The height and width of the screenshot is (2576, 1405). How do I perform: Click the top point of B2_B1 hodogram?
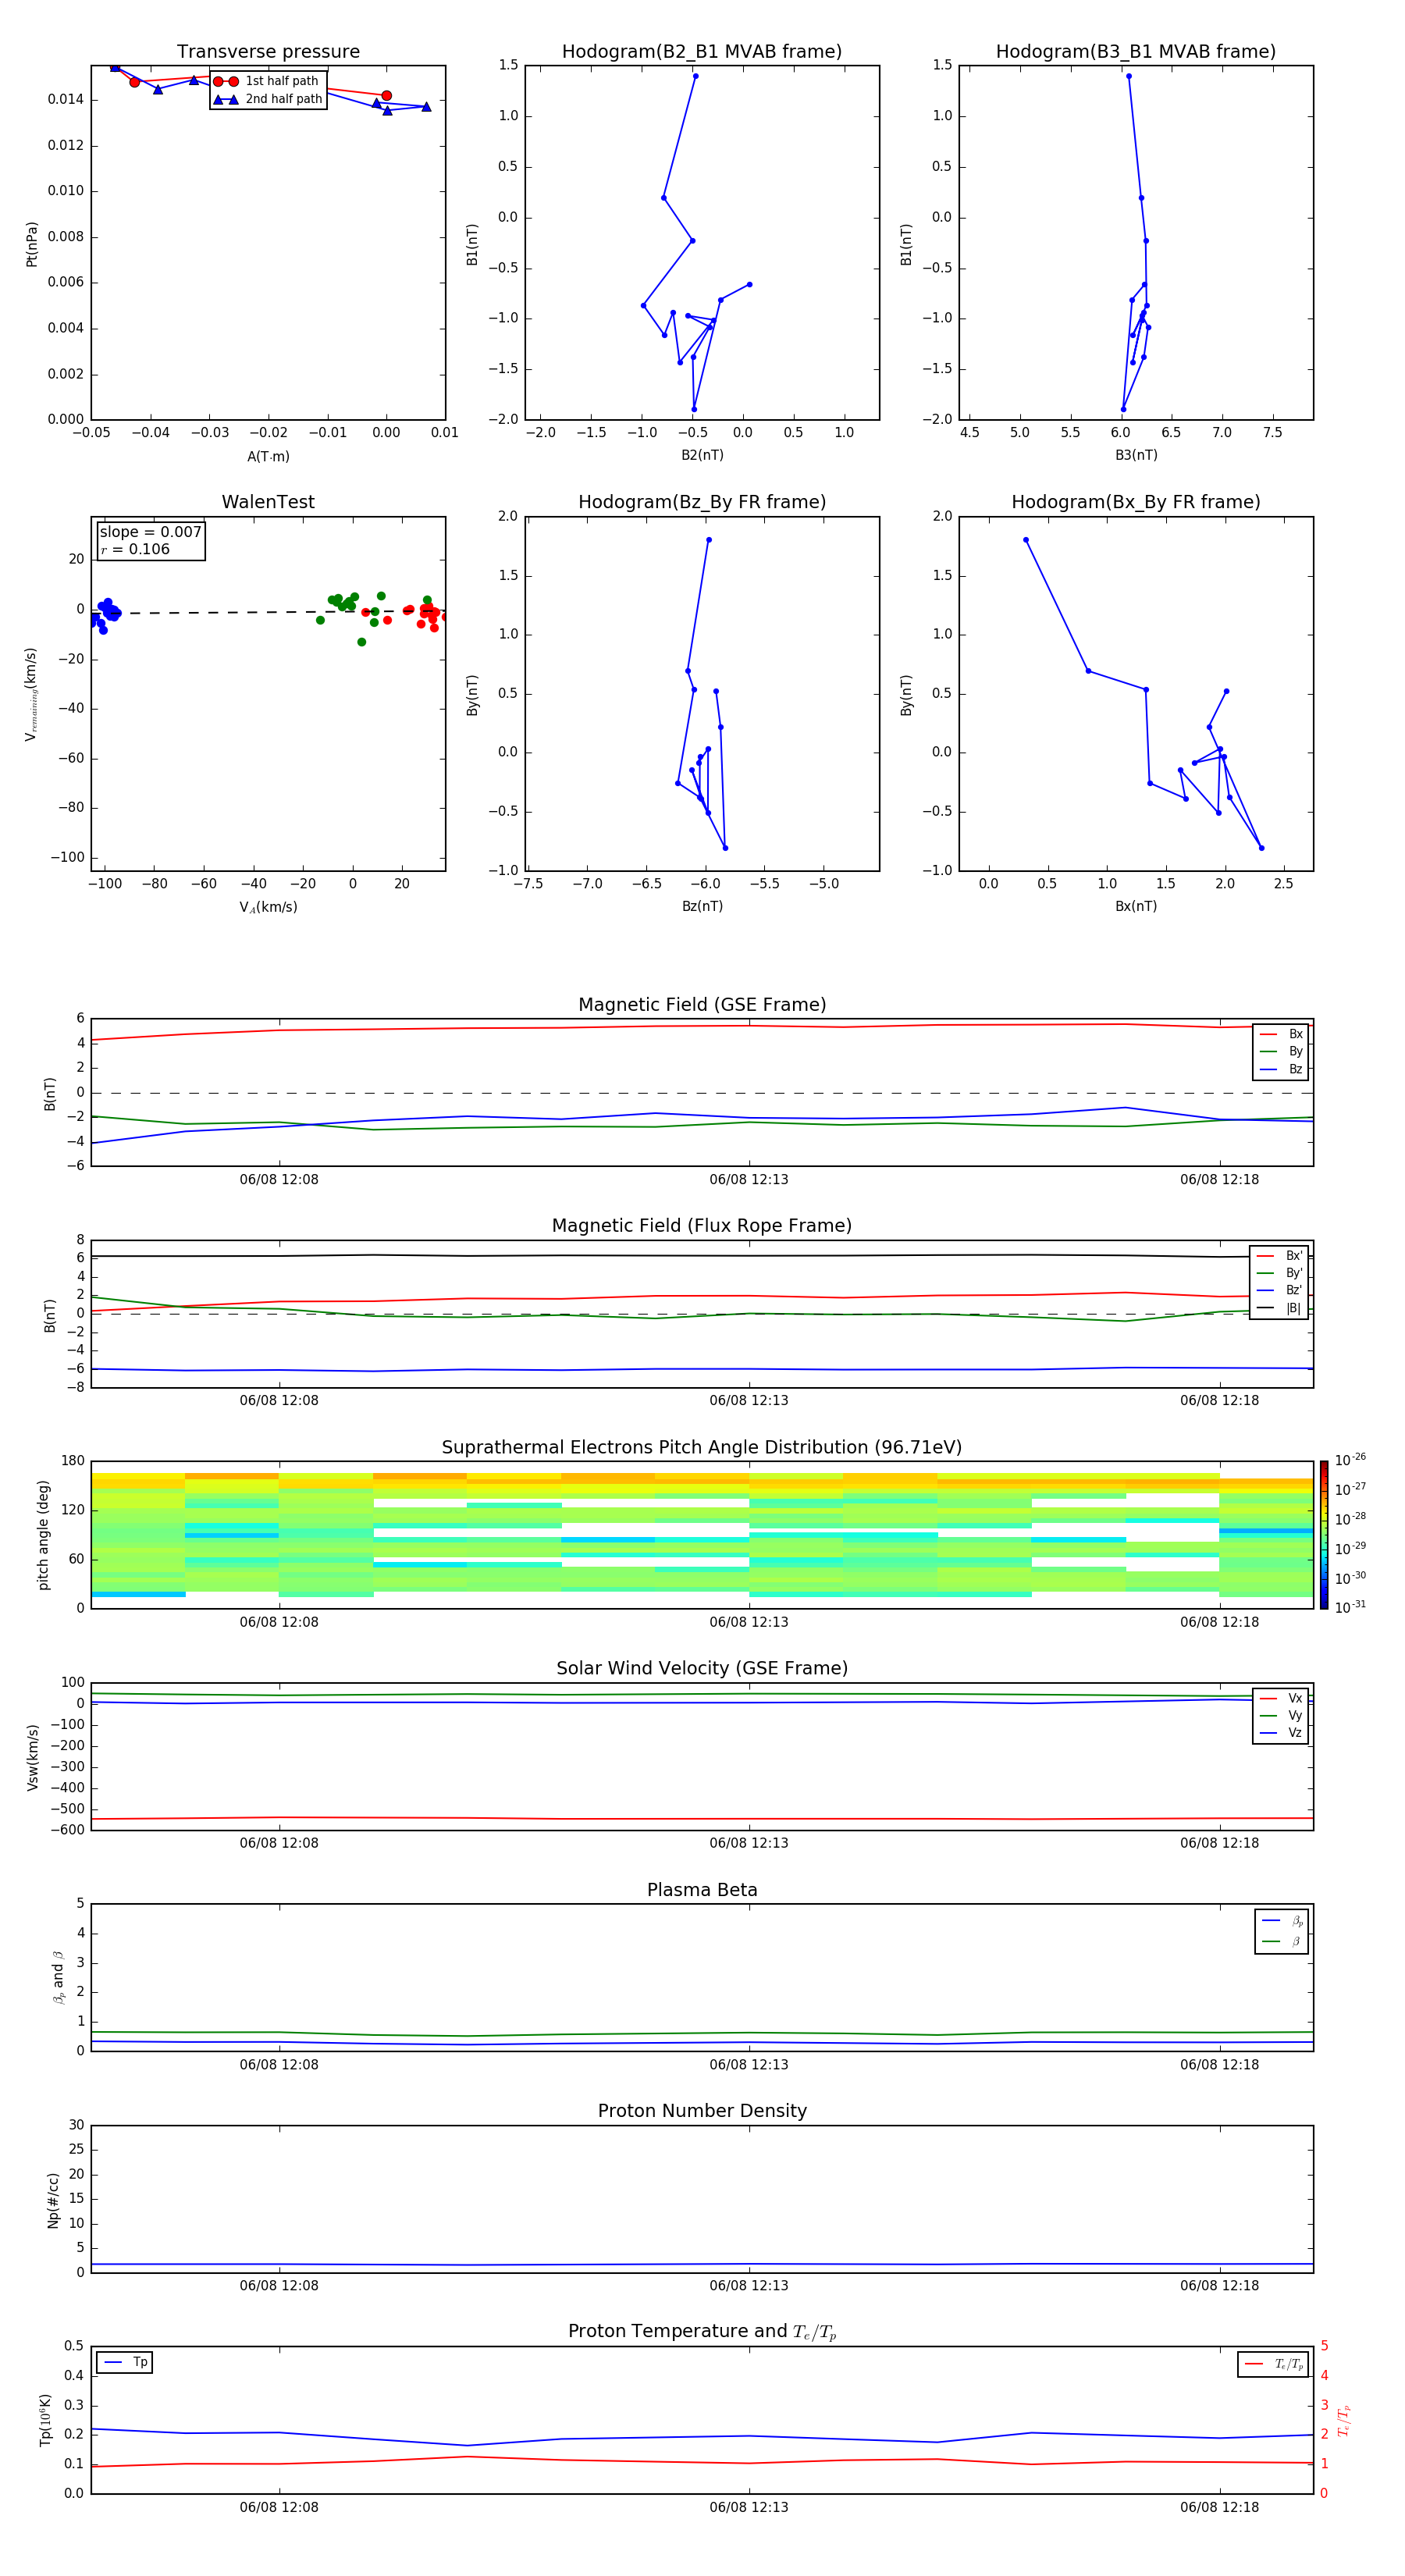[x=696, y=76]
